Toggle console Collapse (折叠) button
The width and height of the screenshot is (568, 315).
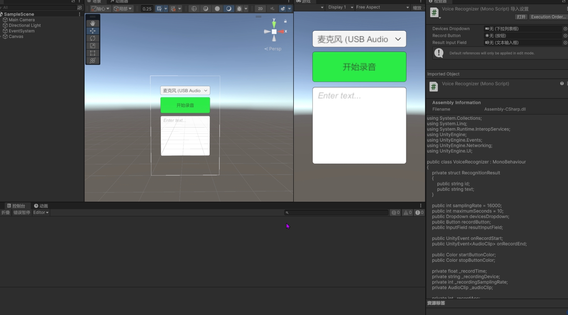pos(5,213)
